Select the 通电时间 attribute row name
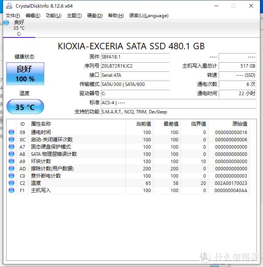The height and width of the screenshot is (267, 263). [x=41, y=132]
